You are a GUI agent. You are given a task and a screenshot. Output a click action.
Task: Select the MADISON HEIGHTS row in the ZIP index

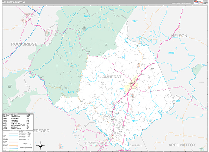[x=18, y=125]
